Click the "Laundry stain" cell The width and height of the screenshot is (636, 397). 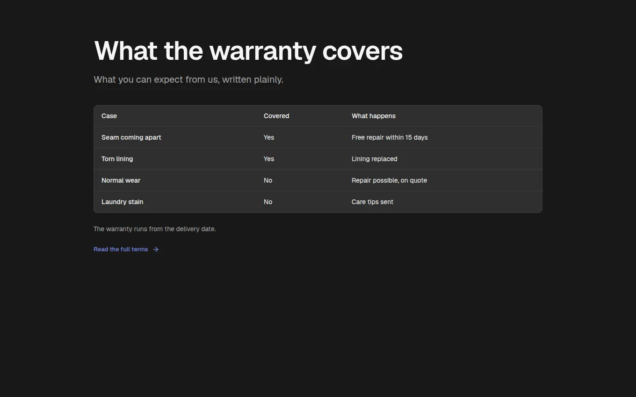[x=175, y=202]
